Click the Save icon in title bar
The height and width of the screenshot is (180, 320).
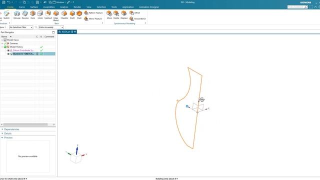3,2
